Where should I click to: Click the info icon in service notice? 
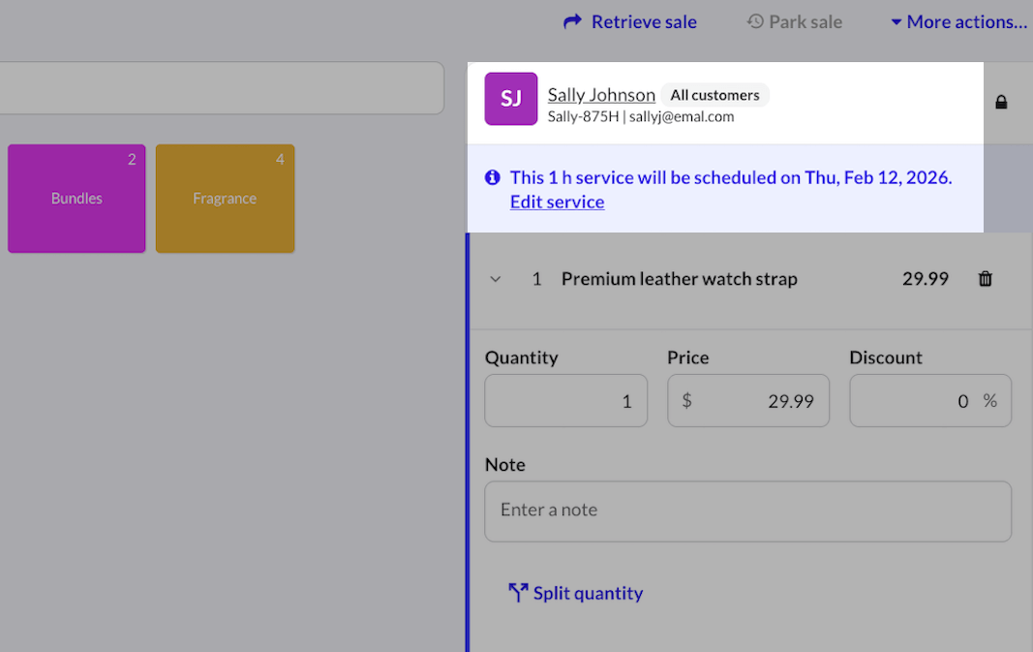click(x=493, y=177)
